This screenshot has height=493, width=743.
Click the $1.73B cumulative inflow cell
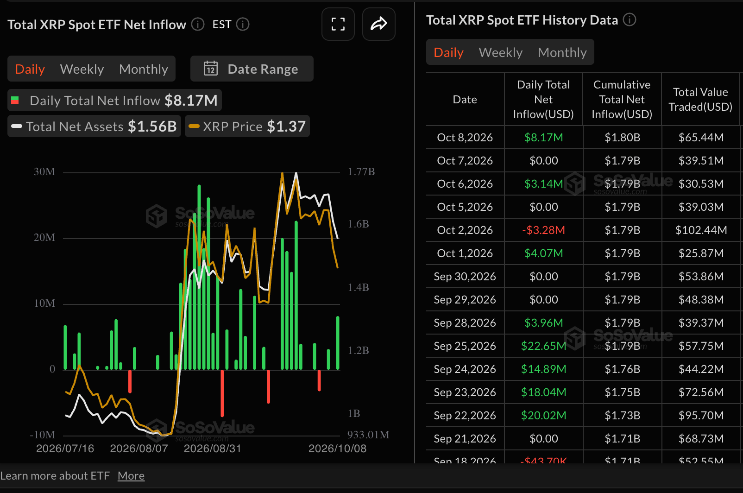tap(623, 416)
